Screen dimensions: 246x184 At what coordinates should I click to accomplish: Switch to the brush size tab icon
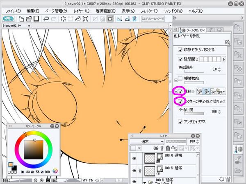pyautogui.click(x=210, y=30)
